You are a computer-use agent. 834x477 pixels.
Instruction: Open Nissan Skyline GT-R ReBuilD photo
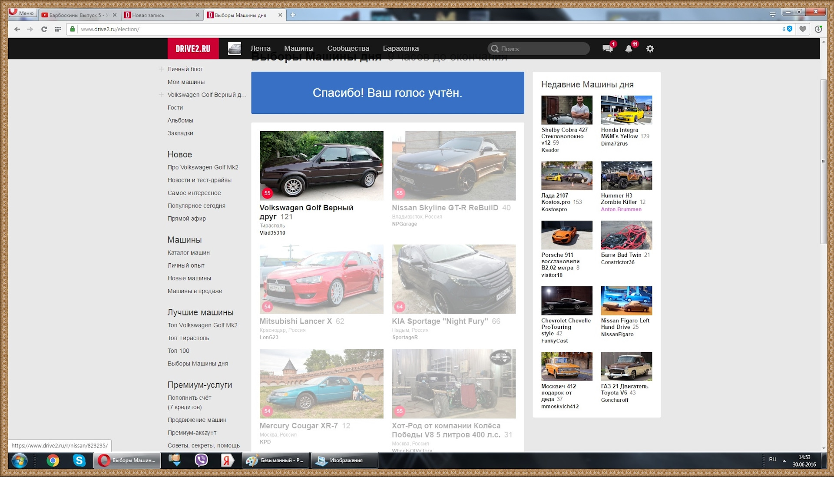(x=453, y=166)
